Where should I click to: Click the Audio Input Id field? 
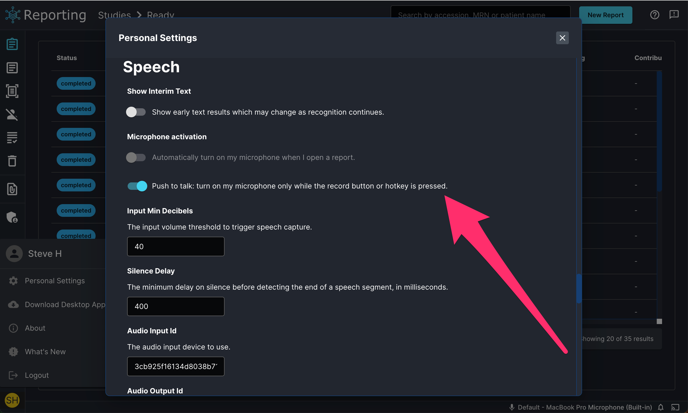tap(176, 366)
